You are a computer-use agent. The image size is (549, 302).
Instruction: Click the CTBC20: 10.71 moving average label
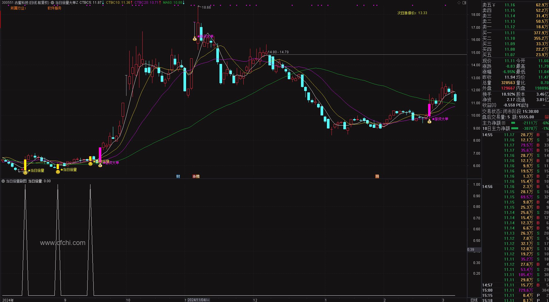(146, 3)
